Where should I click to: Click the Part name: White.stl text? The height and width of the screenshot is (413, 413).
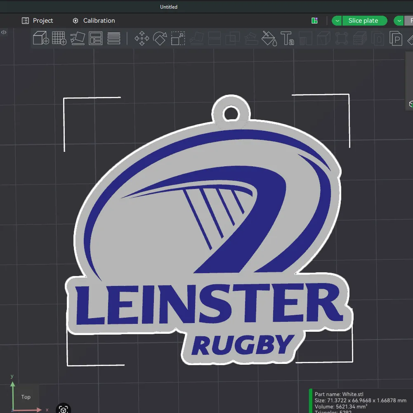pos(339,394)
